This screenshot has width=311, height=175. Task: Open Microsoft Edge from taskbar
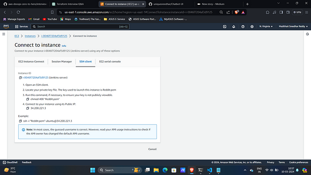[165, 170]
